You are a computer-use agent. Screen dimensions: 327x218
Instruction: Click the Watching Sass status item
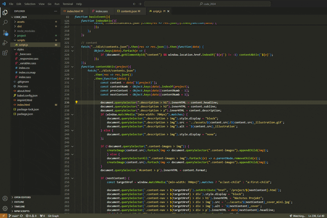pos(297,216)
